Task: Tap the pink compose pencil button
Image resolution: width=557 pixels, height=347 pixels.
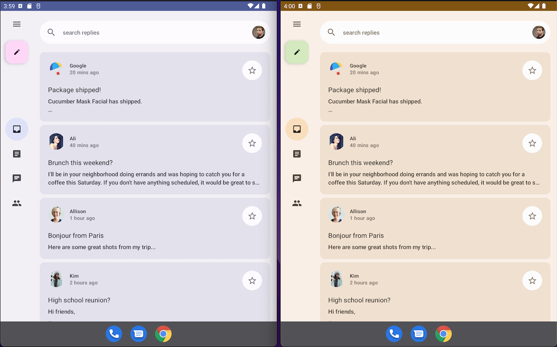Action: pos(17,52)
